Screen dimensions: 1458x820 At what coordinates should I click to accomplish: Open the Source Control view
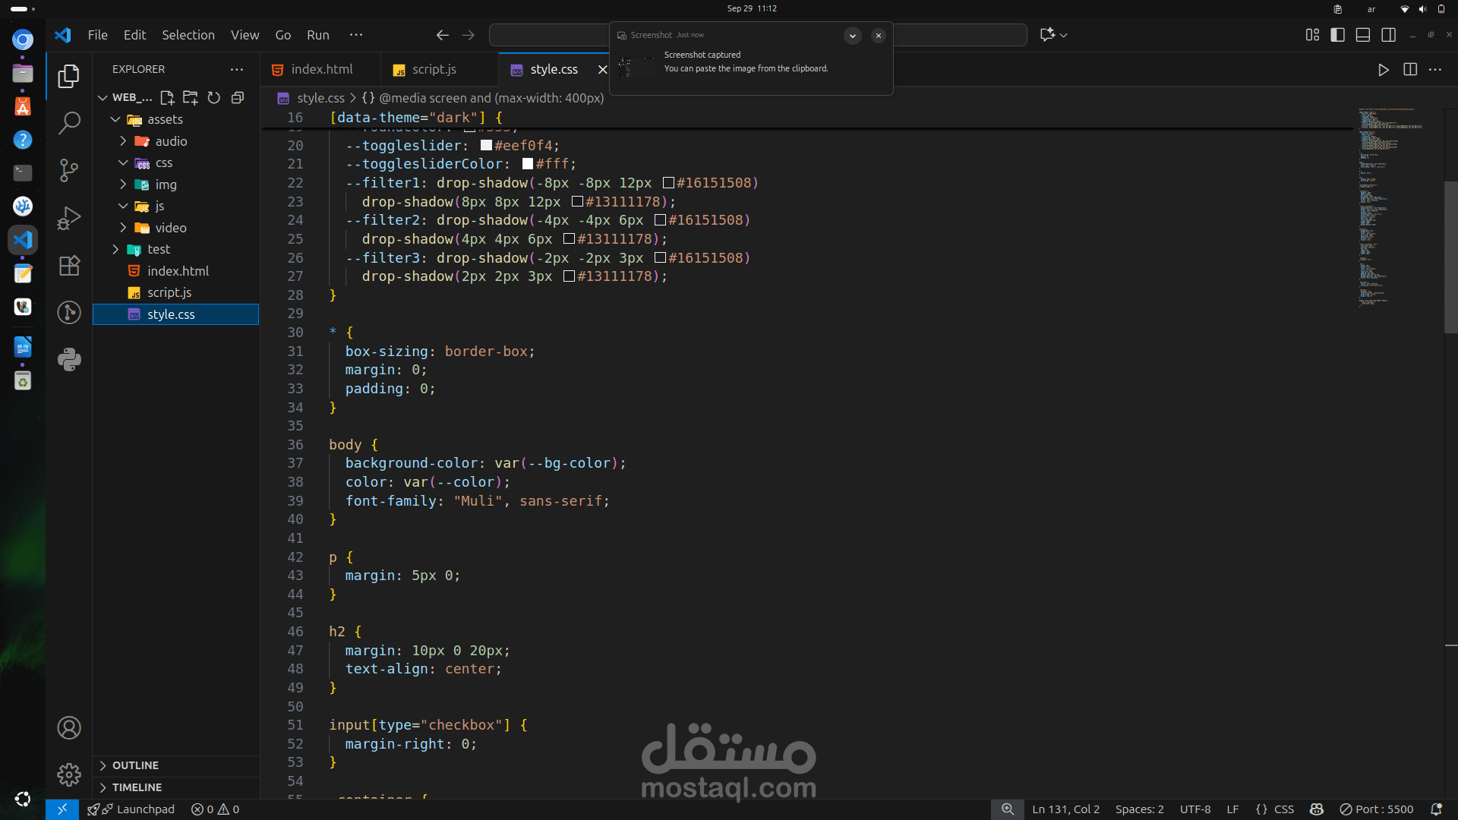click(x=69, y=170)
